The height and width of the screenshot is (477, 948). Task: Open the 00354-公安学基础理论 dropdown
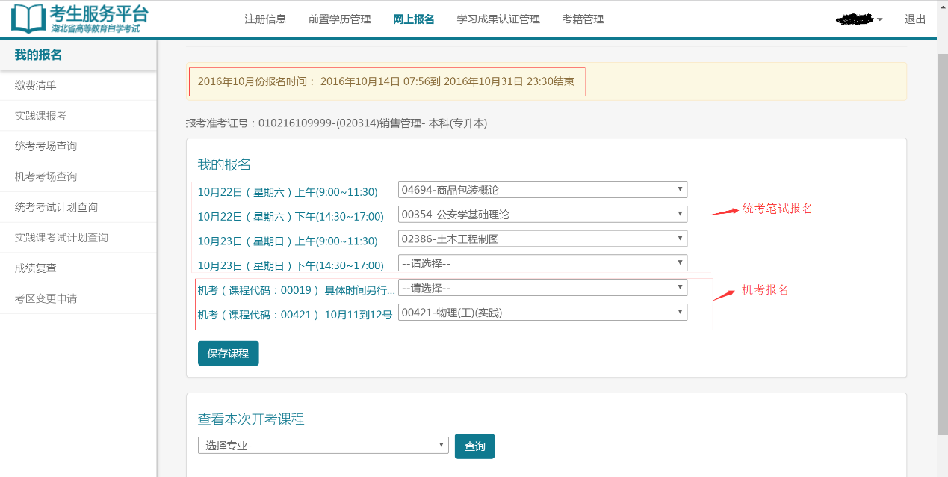point(542,215)
